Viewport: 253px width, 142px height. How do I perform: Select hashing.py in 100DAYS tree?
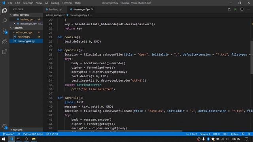26,37
